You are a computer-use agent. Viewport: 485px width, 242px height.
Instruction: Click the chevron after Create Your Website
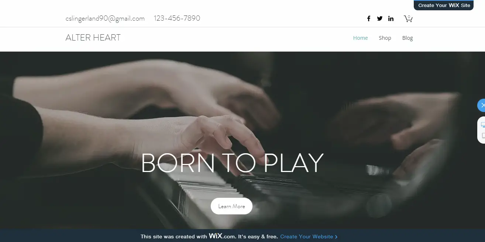pos(336,237)
